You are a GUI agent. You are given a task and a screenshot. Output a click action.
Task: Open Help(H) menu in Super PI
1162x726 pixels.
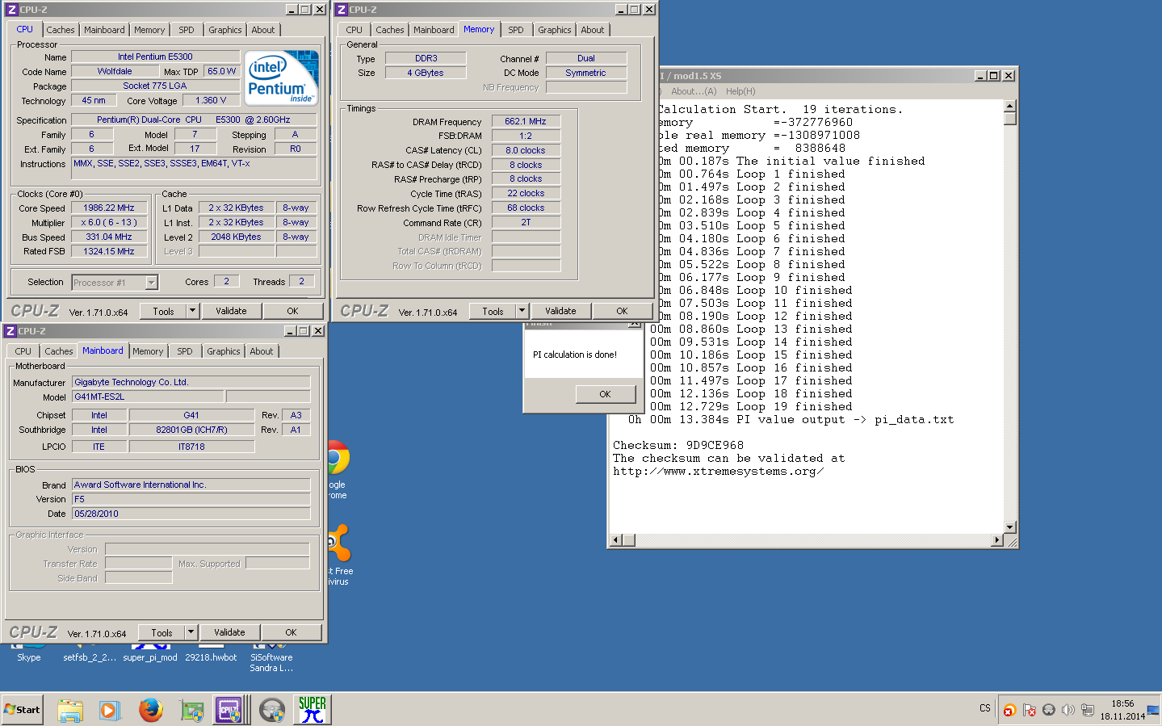pos(740,91)
